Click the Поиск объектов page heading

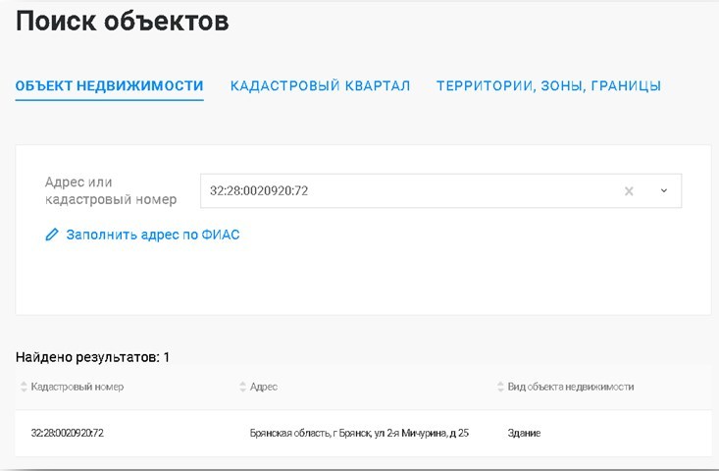(x=123, y=22)
